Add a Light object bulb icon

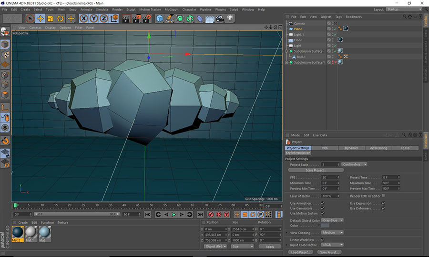pos(230,19)
